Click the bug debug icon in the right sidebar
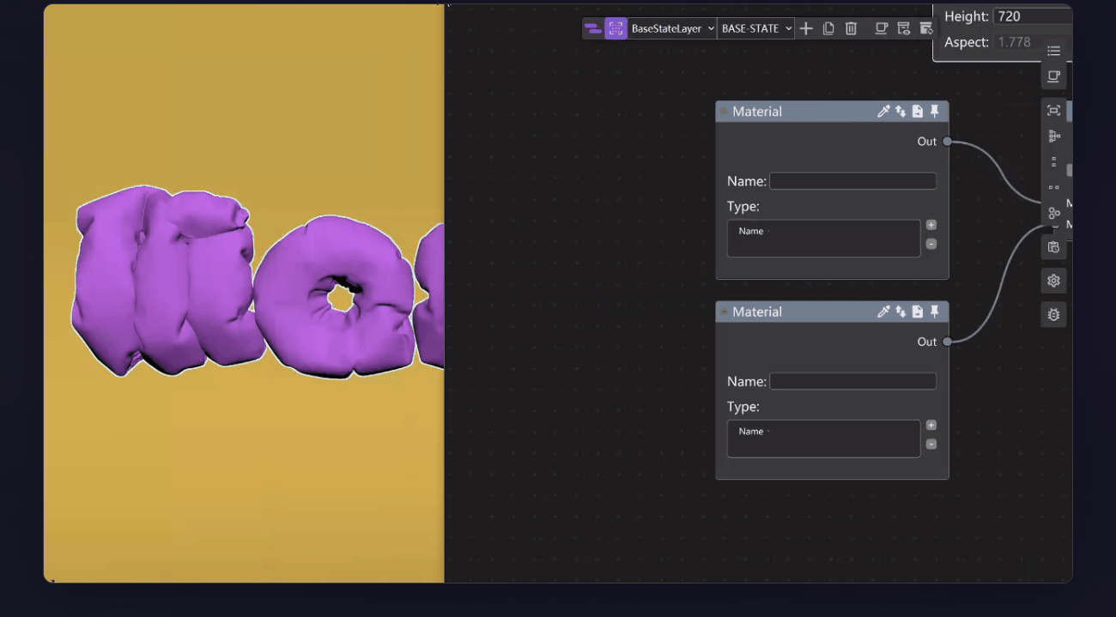 pyautogui.click(x=1053, y=314)
